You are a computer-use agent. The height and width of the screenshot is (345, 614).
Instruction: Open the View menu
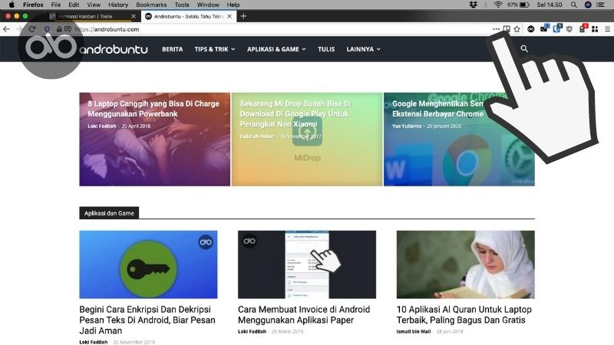point(94,5)
